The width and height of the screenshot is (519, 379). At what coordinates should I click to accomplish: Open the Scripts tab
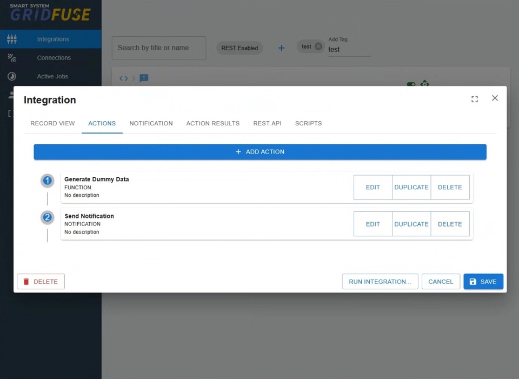click(x=309, y=123)
